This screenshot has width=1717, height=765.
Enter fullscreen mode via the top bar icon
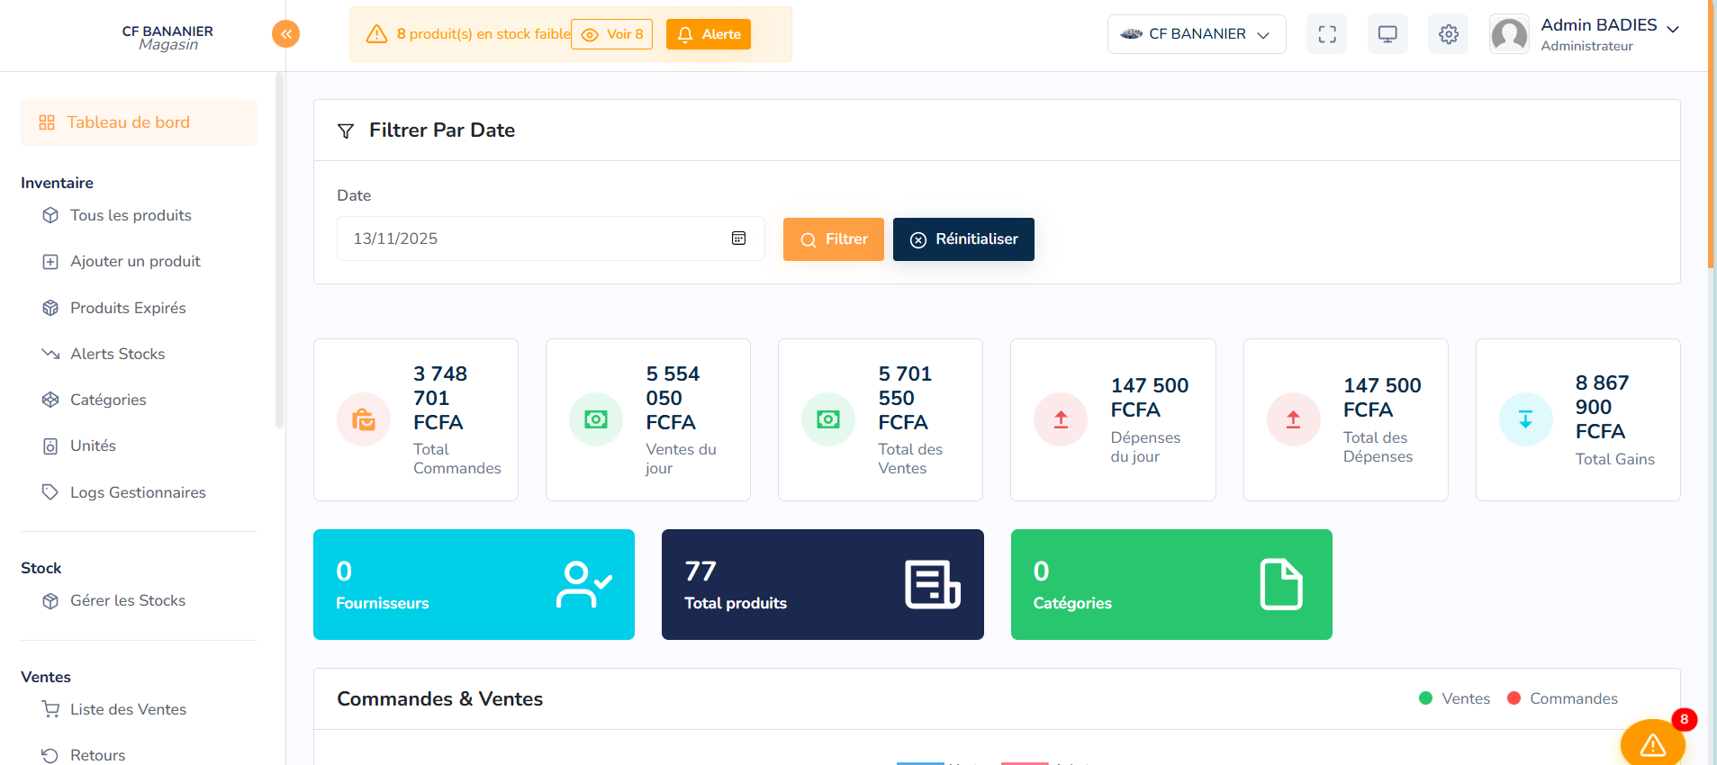(x=1326, y=34)
